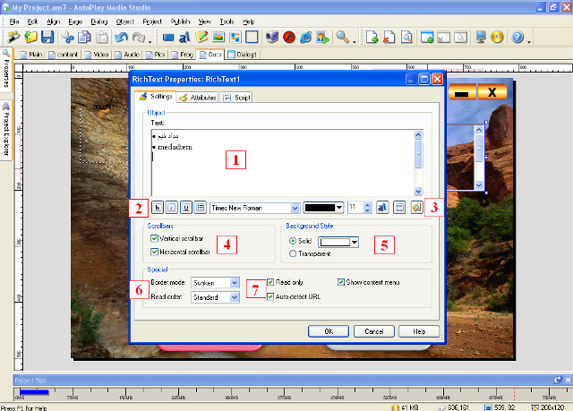This screenshot has height=411, width=573.
Task: Click the save icon in main toolbar
Action: point(47,38)
